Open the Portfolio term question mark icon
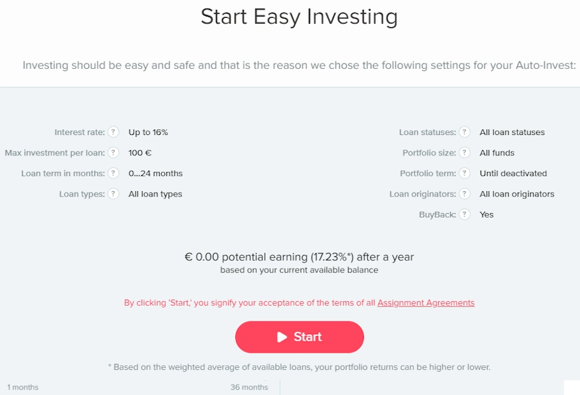 (x=465, y=173)
